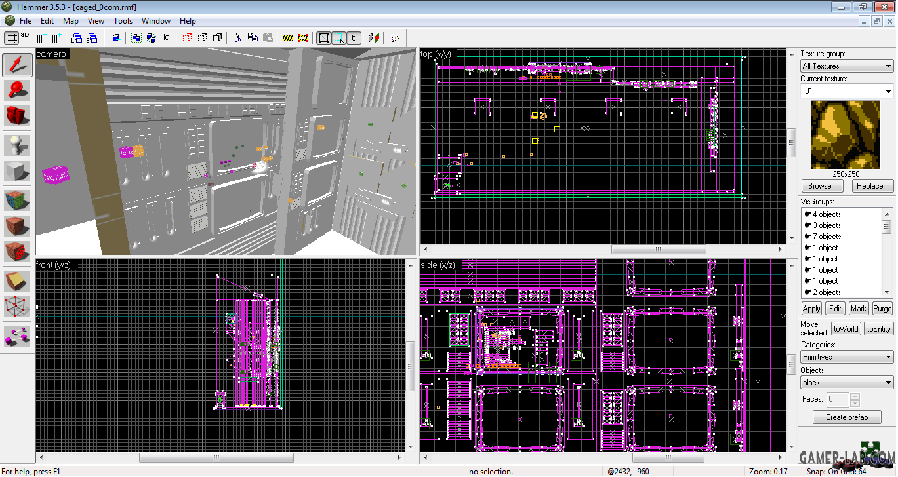Toggle texture lock (tl)
This screenshot has width=898, height=477.
(x=354, y=38)
